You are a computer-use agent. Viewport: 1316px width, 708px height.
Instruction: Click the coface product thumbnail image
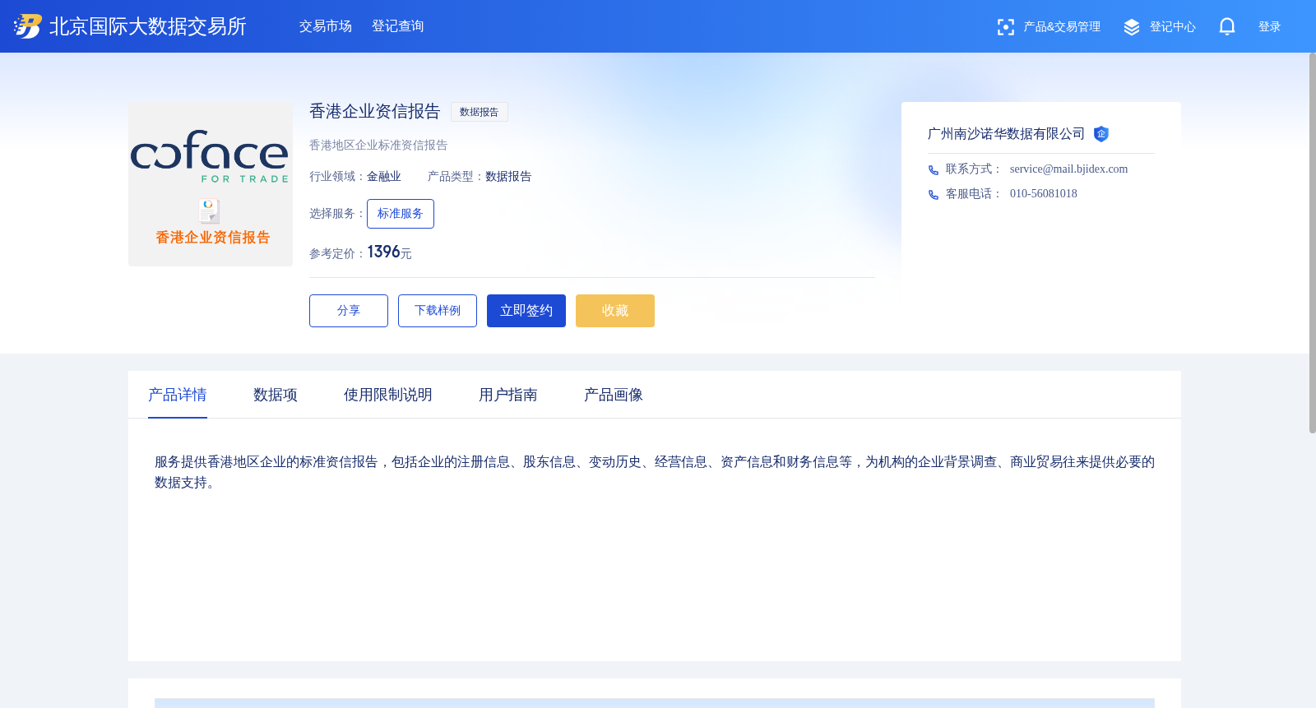[x=211, y=184]
